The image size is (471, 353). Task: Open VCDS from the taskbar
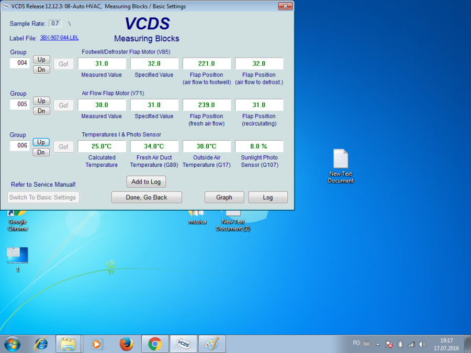(x=183, y=344)
